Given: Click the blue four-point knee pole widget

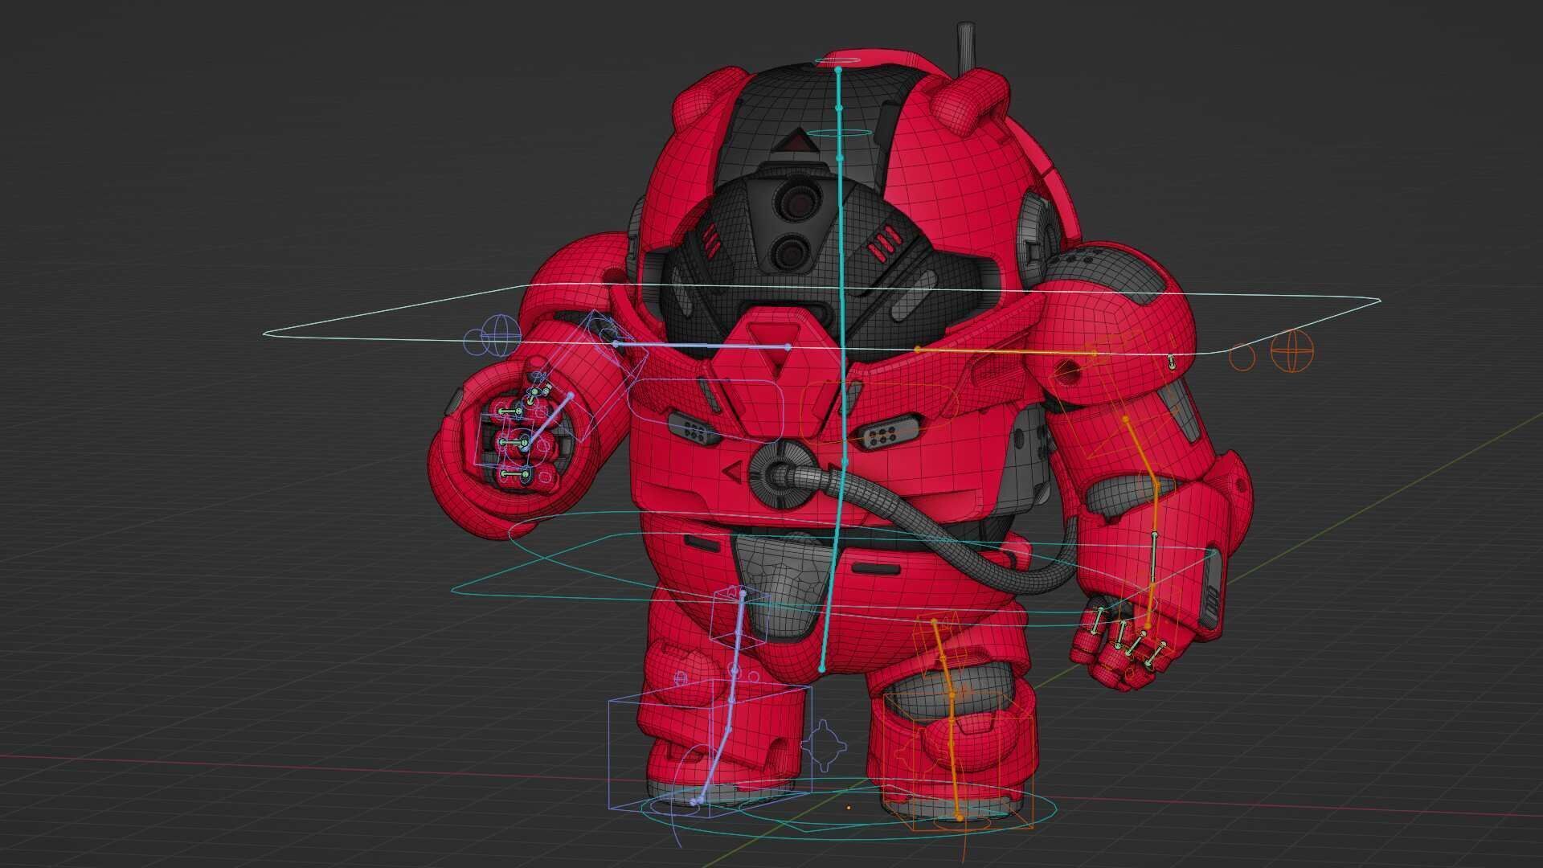Looking at the screenshot, I should [x=825, y=745].
